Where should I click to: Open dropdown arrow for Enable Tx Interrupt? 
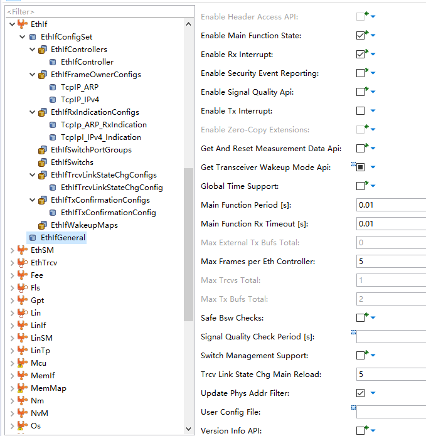click(x=373, y=110)
